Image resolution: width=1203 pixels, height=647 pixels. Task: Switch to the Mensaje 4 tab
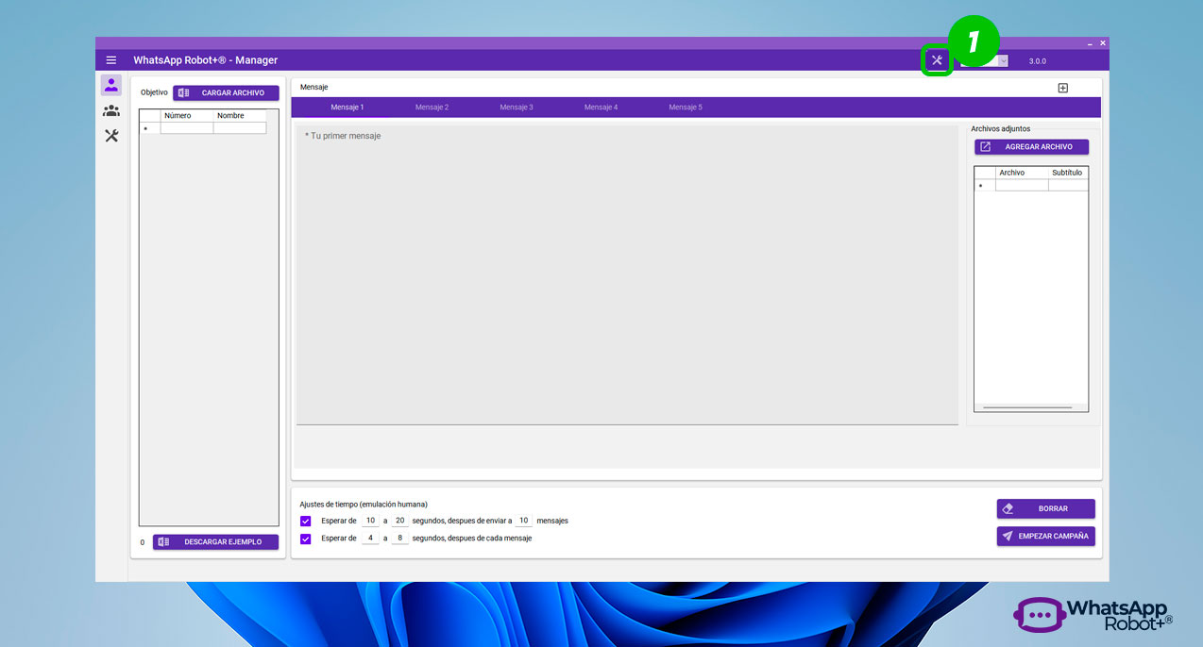[601, 108]
